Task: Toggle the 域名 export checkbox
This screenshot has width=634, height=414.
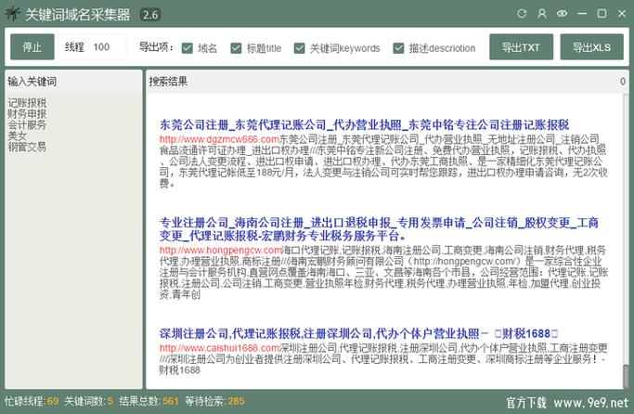Action: (x=187, y=48)
